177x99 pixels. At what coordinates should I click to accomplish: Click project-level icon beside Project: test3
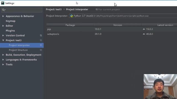(41, 40)
